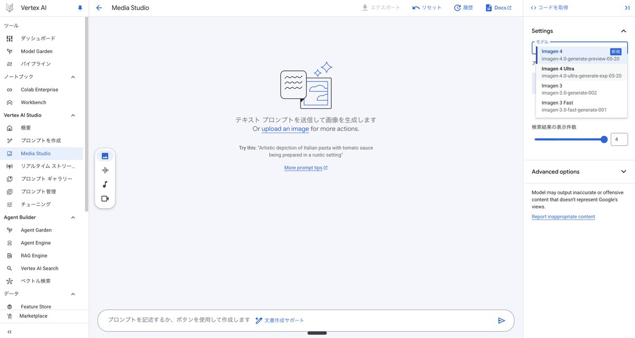Open 履歴 history
This screenshot has height=338, width=635.
click(x=464, y=8)
